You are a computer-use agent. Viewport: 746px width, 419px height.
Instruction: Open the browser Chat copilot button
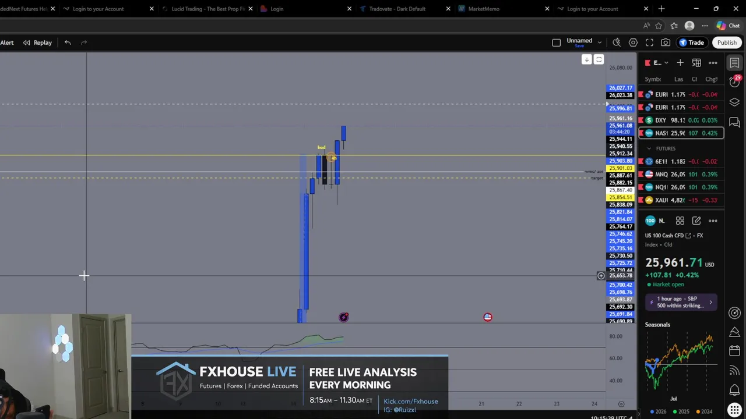(728, 26)
